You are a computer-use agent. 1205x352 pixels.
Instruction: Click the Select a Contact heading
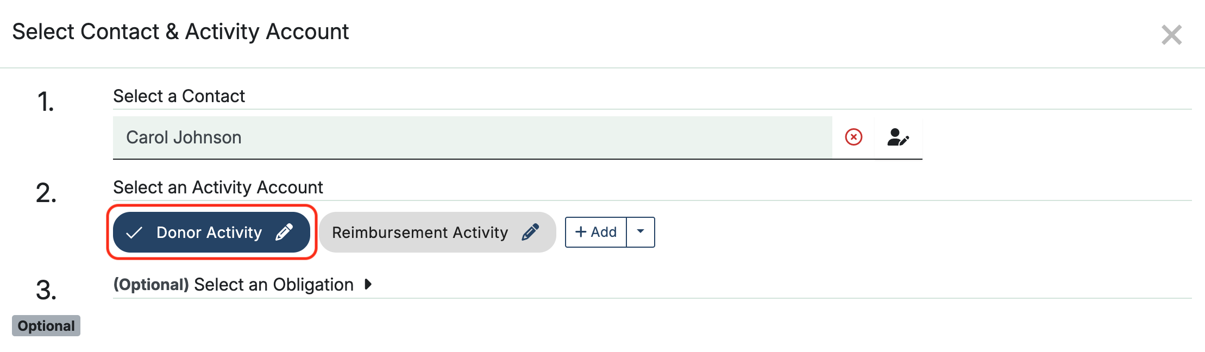click(x=179, y=96)
